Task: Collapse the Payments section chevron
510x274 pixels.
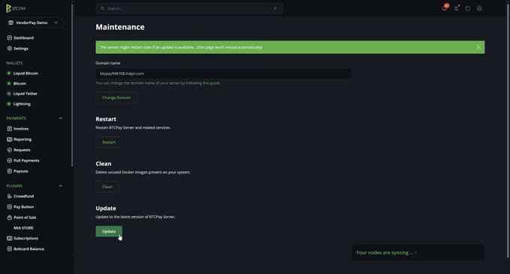Action: [61, 118]
